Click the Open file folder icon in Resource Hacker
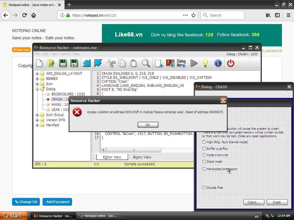The height and width of the screenshot is (220, 294). coord(51,63)
